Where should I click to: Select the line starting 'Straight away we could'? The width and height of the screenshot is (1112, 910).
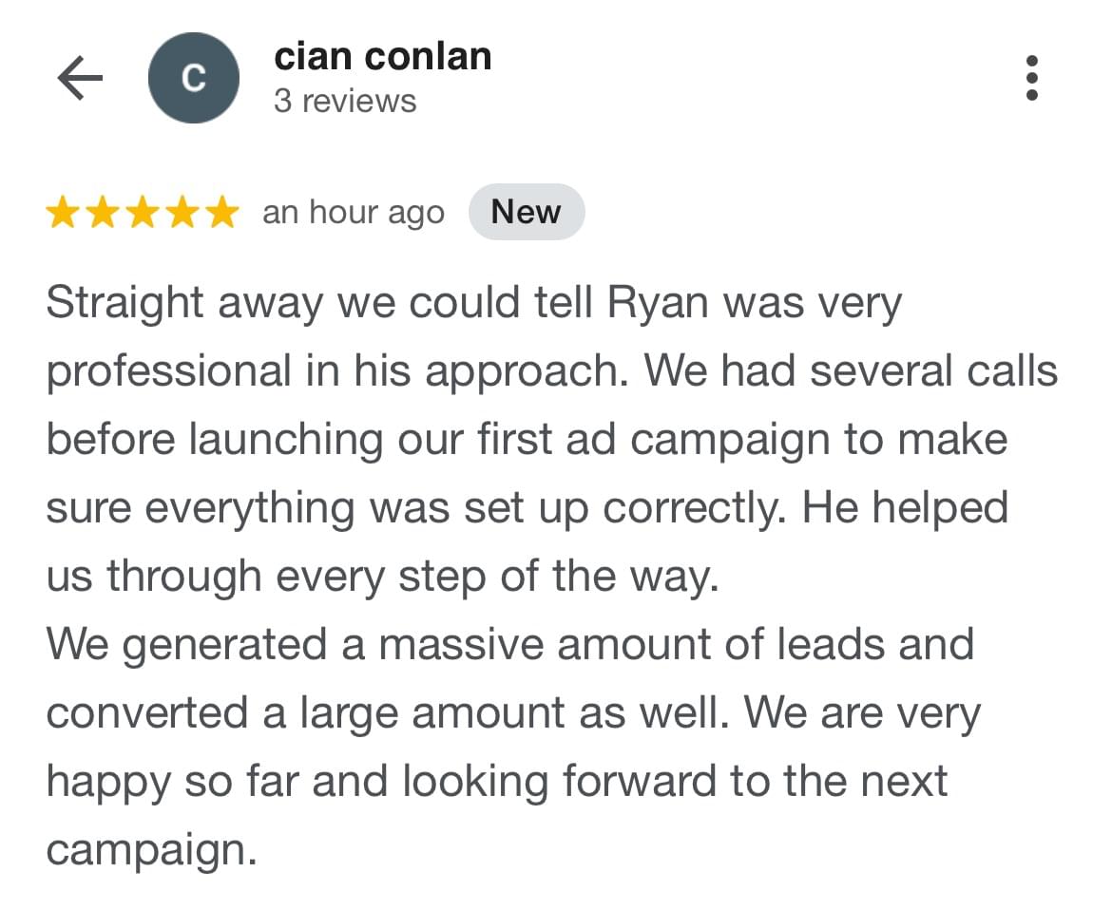tap(473, 303)
